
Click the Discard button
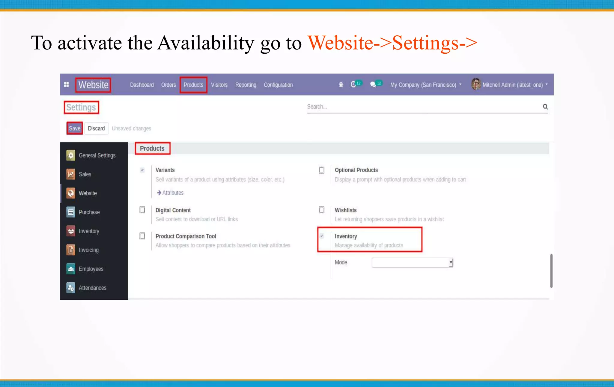pos(96,128)
